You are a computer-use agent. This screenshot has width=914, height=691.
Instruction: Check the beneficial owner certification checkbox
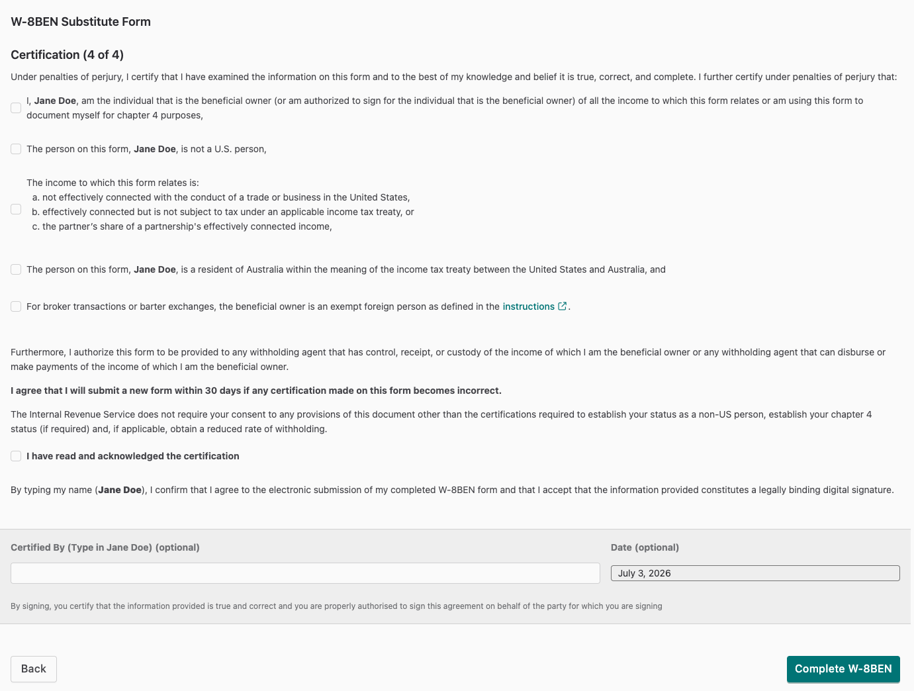[x=16, y=108]
